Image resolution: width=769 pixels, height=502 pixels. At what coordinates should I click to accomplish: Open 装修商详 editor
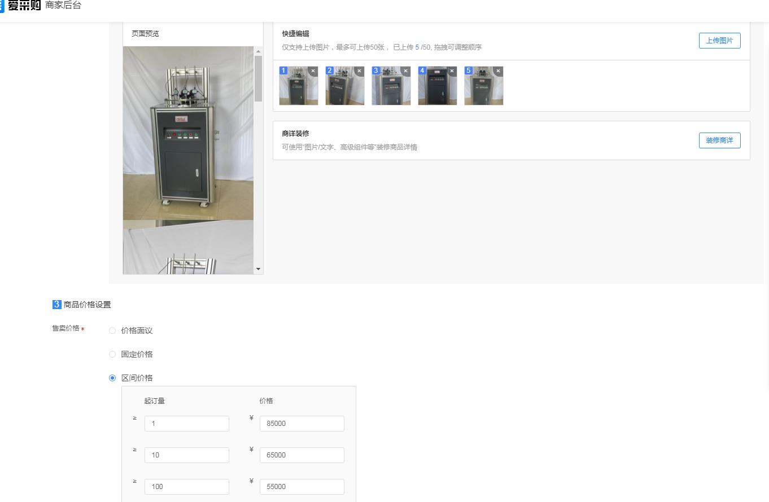[x=719, y=140]
